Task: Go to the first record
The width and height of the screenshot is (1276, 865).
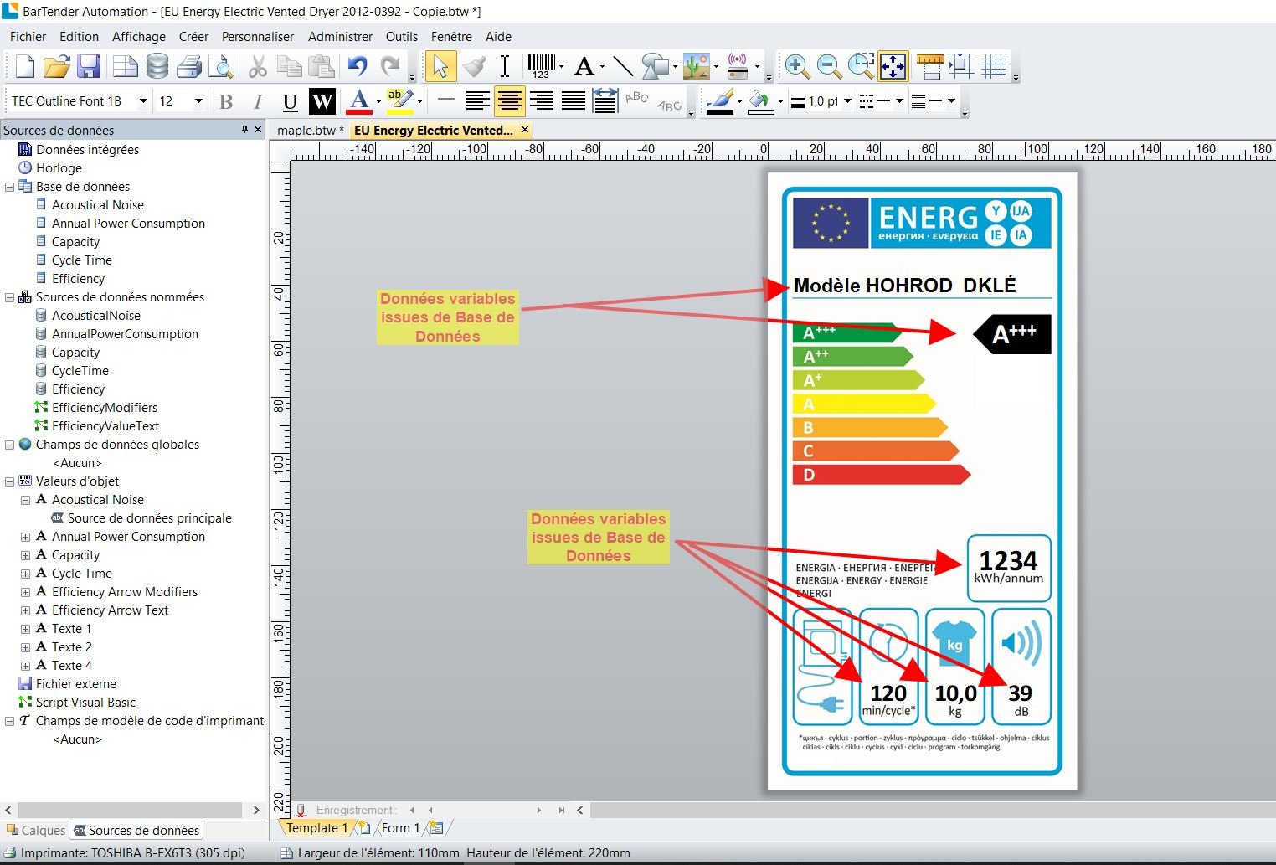Action: [411, 810]
